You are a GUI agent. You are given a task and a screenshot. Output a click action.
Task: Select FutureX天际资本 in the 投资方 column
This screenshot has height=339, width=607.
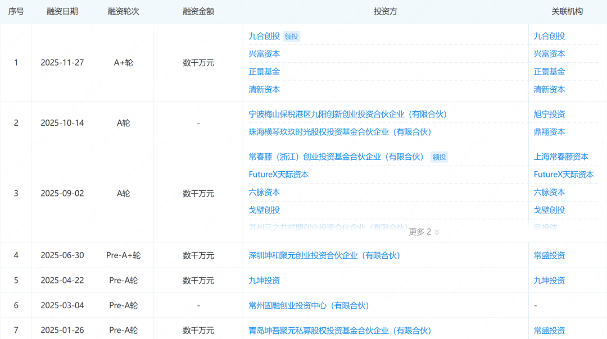click(x=279, y=175)
